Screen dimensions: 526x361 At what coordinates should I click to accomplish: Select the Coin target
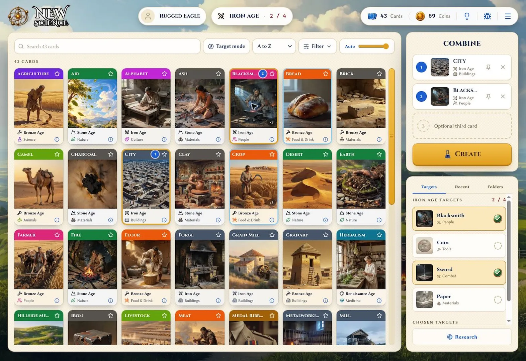point(459,246)
